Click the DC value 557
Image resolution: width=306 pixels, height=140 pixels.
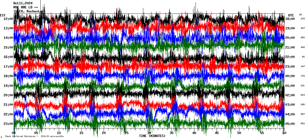(x=302, y=114)
